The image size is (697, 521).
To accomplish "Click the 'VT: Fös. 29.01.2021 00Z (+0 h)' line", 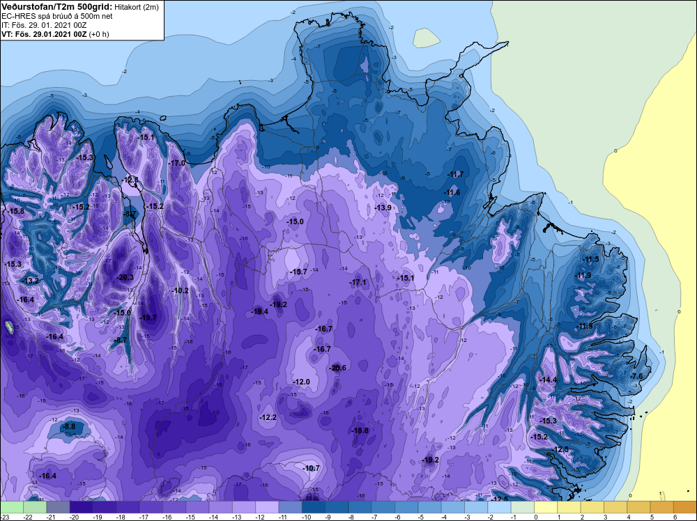I will [55, 33].
